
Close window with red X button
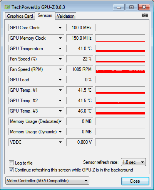click(x=144, y=7)
